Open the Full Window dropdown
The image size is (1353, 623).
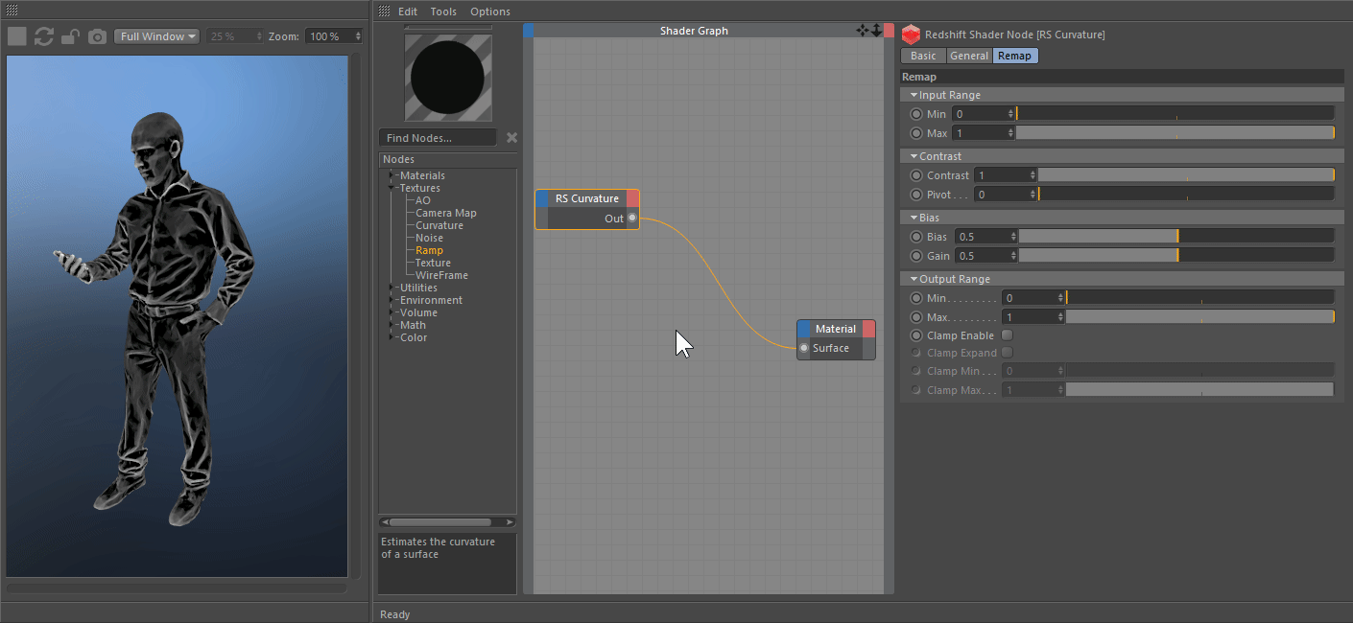156,36
